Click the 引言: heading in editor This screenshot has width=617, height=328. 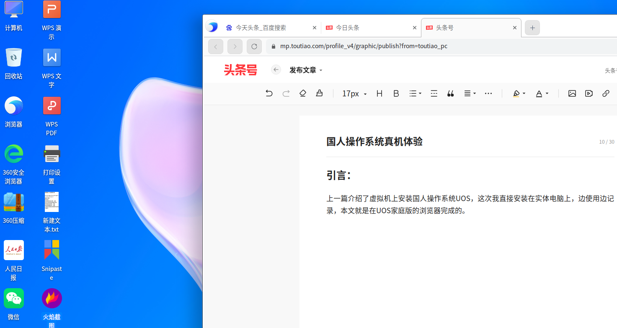coord(338,175)
